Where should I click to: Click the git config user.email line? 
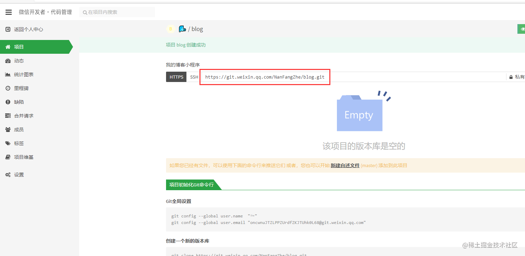click(268, 223)
